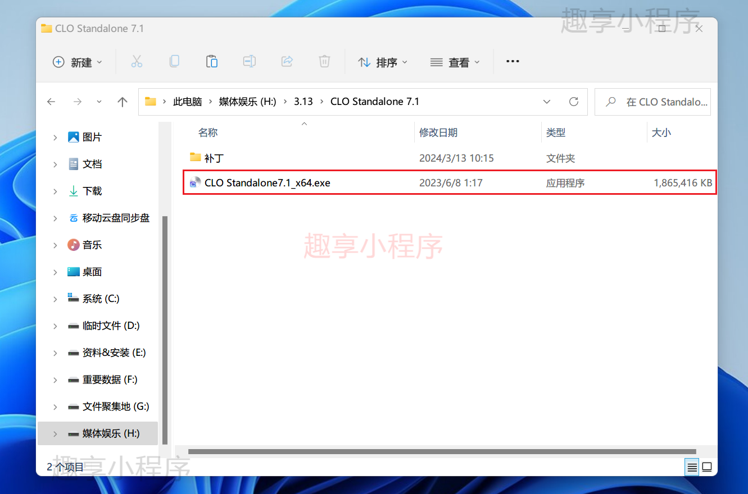Click the Paste clipboard icon
Image resolution: width=748 pixels, height=494 pixels.
coord(212,62)
